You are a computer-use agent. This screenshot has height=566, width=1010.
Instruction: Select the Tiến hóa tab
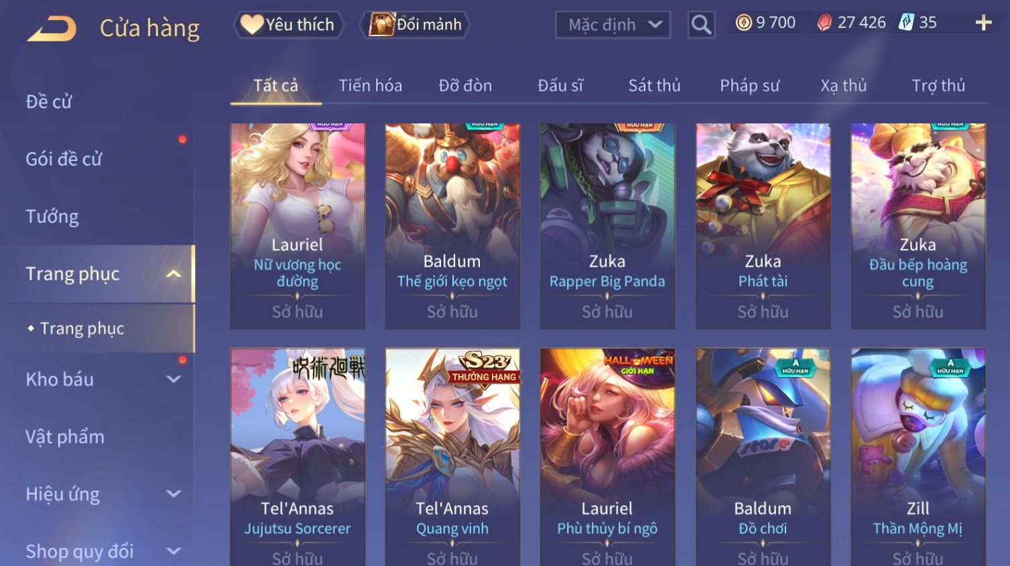pos(370,85)
